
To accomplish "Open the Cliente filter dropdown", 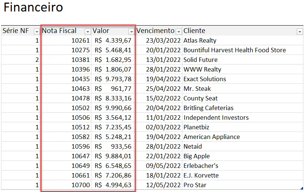I will pos(300,32).
